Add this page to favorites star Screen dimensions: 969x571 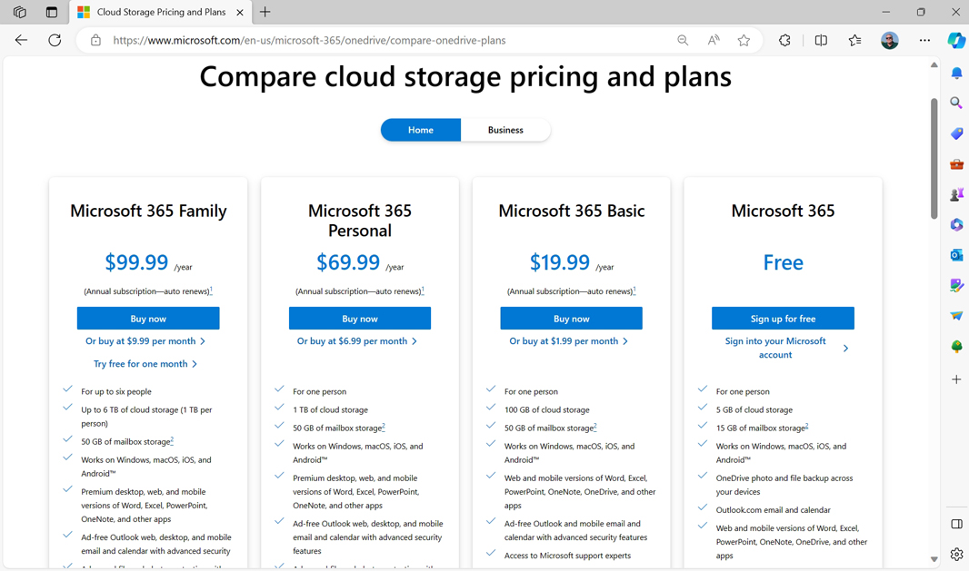(744, 40)
